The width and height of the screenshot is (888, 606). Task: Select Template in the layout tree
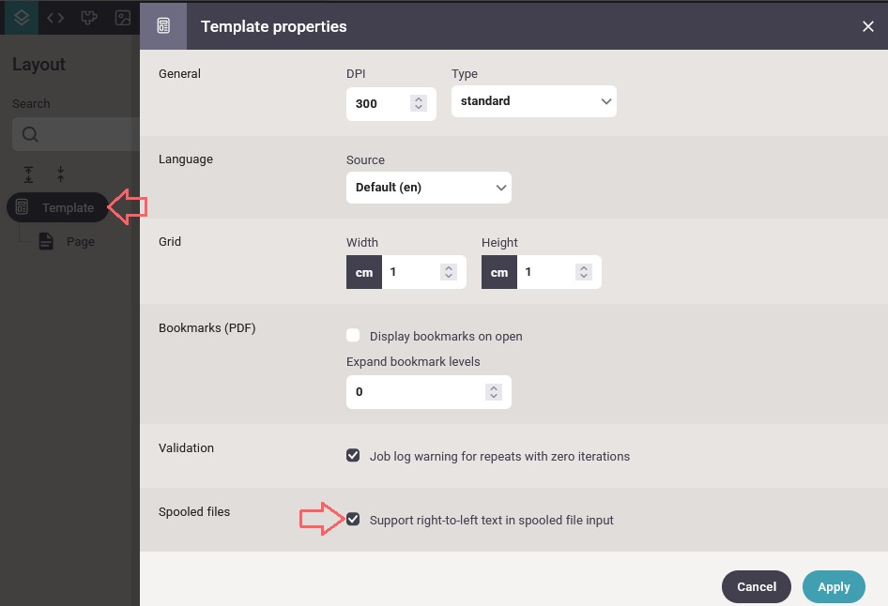click(x=57, y=207)
